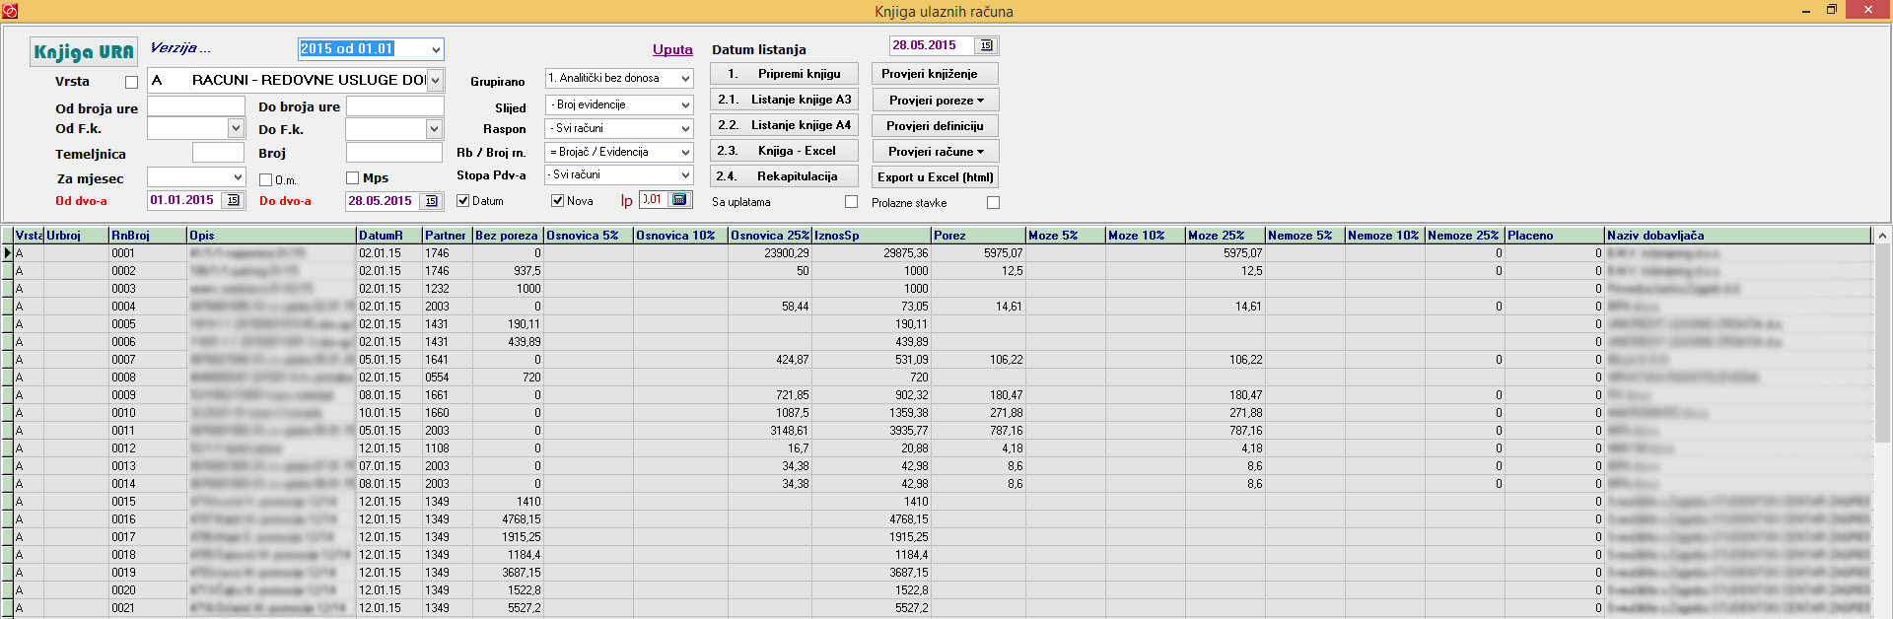
Task: Tick the Sa uplatama checkbox
Action: 851,202
